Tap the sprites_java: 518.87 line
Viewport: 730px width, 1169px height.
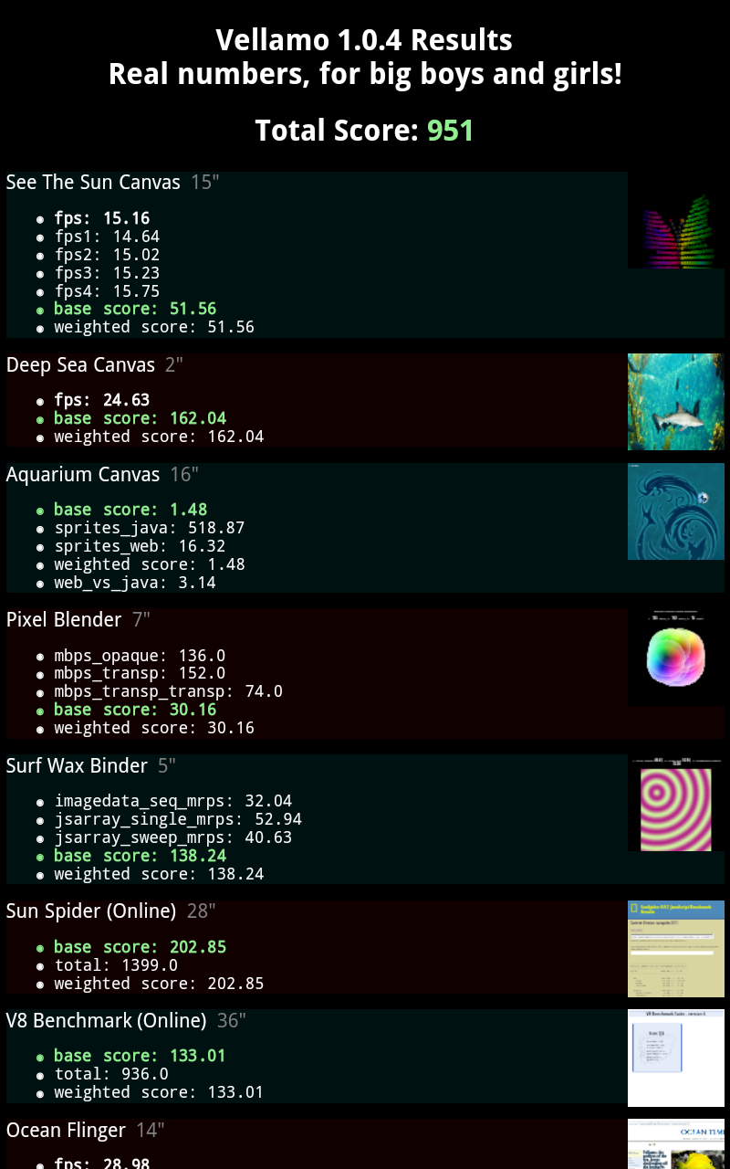click(150, 528)
